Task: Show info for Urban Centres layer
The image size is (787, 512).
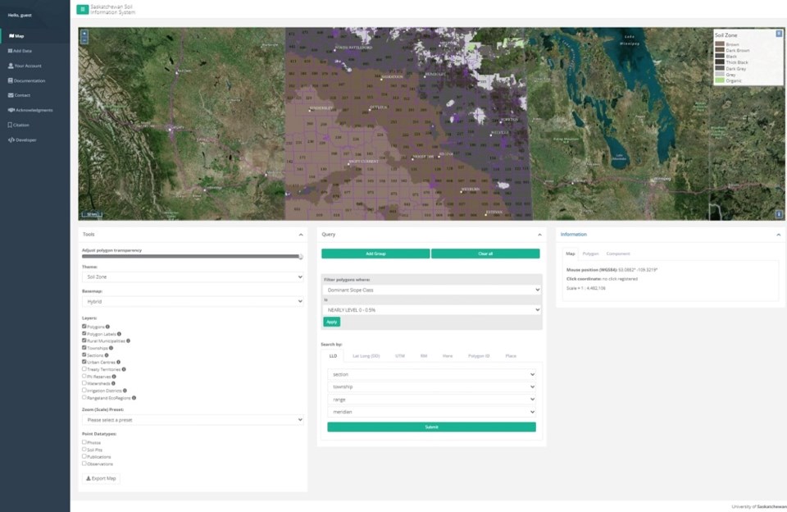Action: [118, 362]
